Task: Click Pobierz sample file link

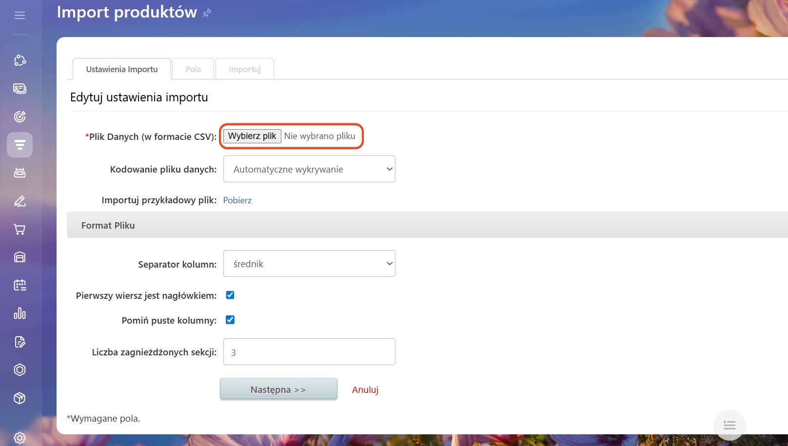Action: 237,200
